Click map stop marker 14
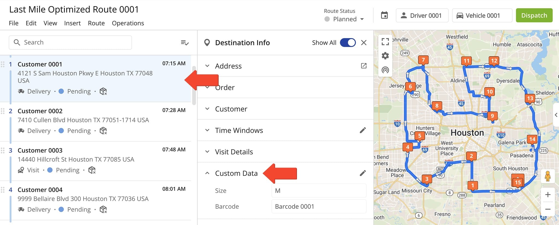This screenshot has height=225, width=559. coord(532,140)
